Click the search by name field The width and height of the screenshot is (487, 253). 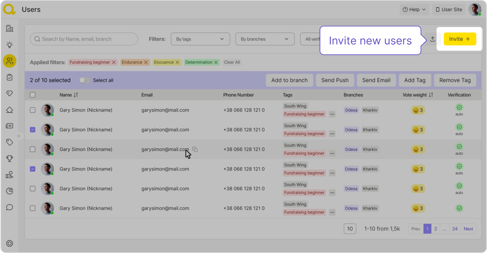(84, 39)
